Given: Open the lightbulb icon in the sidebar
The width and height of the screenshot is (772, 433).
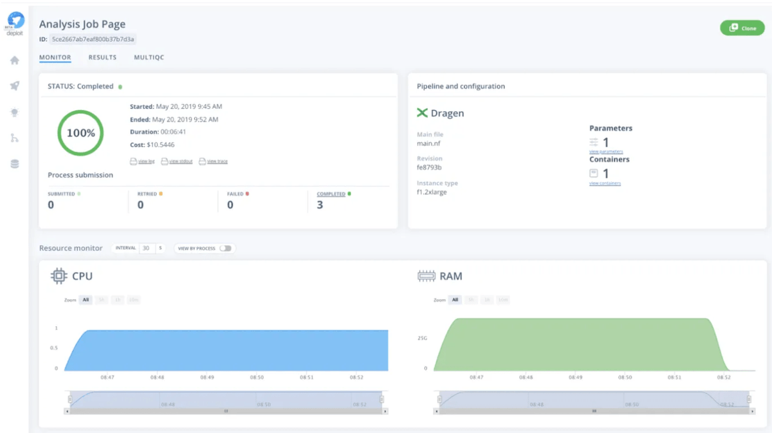Looking at the screenshot, I should pyautogui.click(x=14, y=112).
